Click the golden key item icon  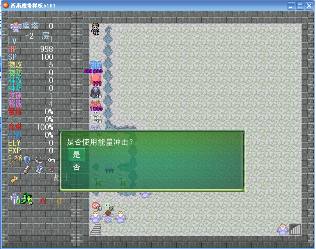pos(14,179)
